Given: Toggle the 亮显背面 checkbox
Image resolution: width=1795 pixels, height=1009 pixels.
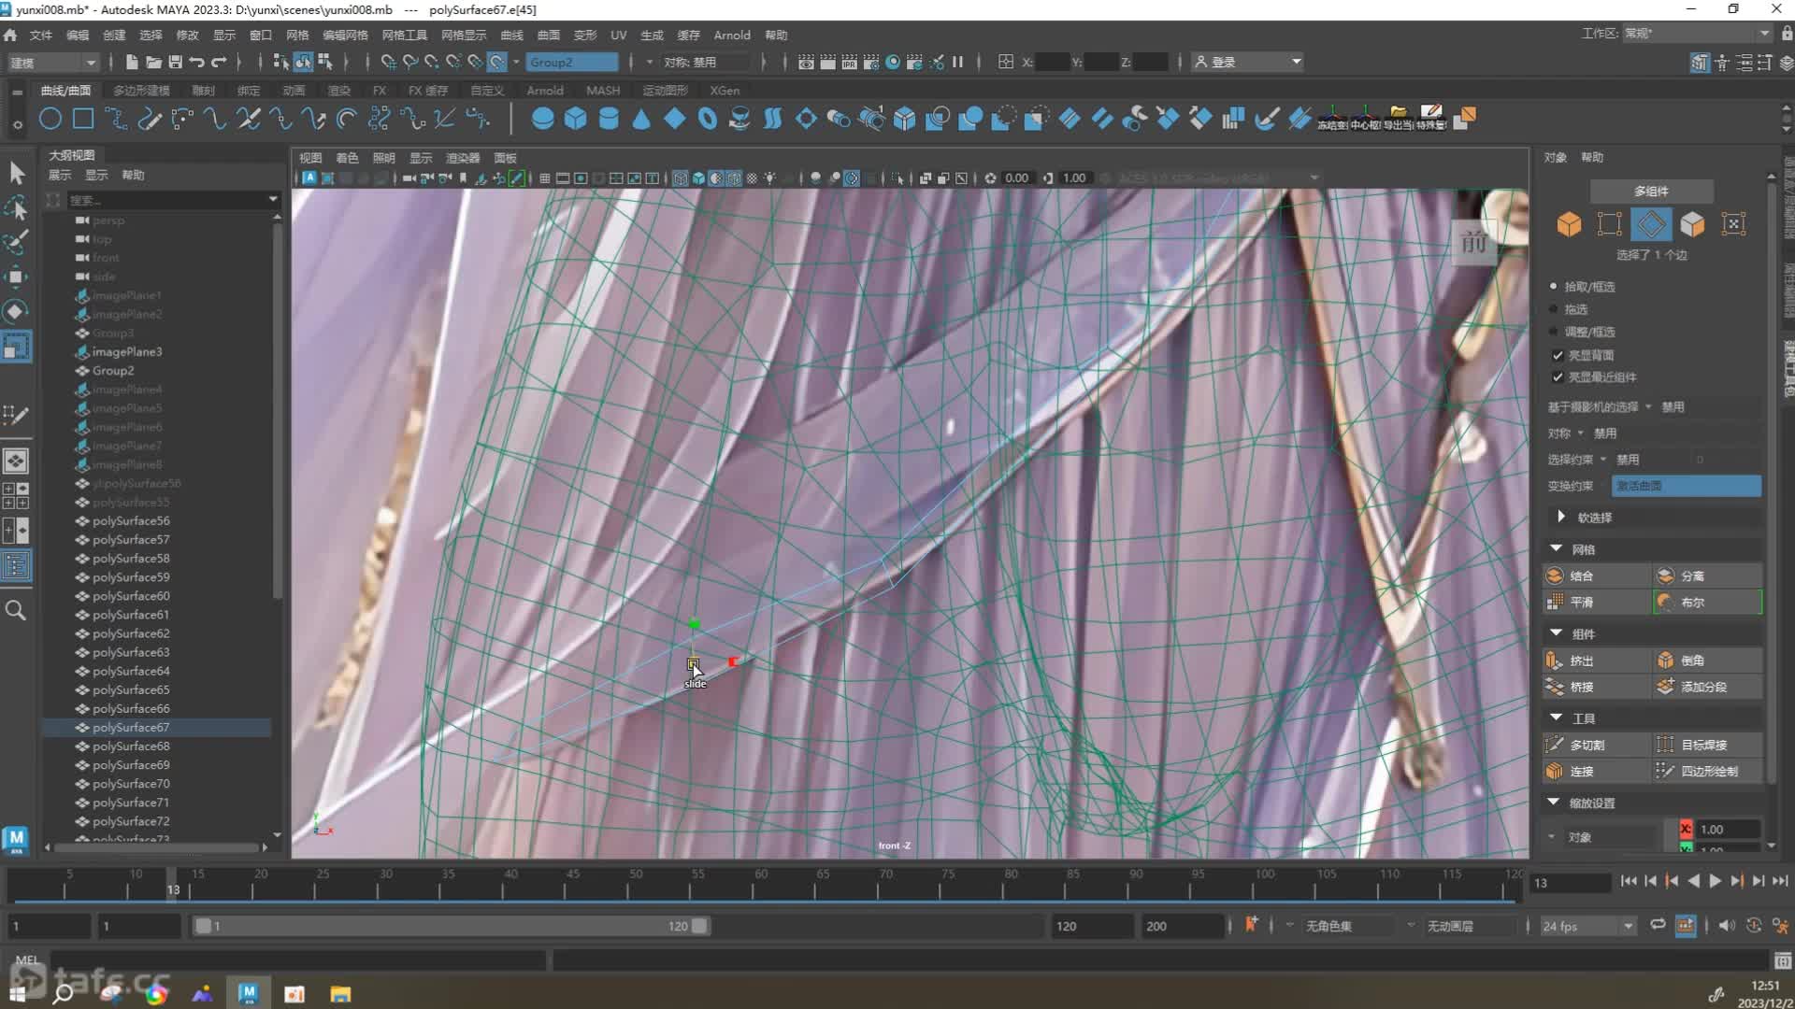Looking at the screenshot, I should tap(1558, 355).
